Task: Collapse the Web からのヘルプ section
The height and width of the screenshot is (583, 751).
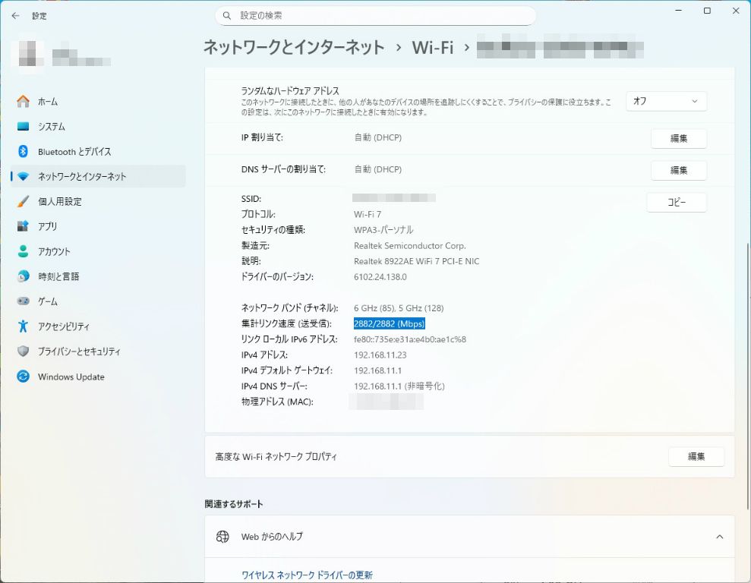Action: [x=718, y=536]
